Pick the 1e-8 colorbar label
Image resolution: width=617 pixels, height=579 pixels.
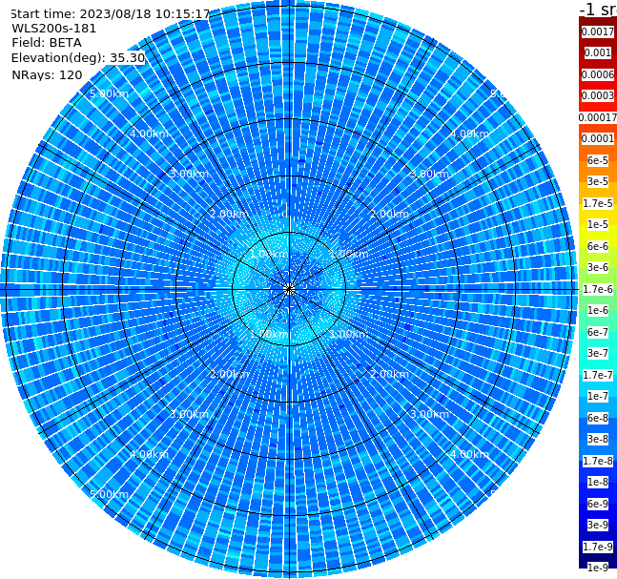[598, 482]
